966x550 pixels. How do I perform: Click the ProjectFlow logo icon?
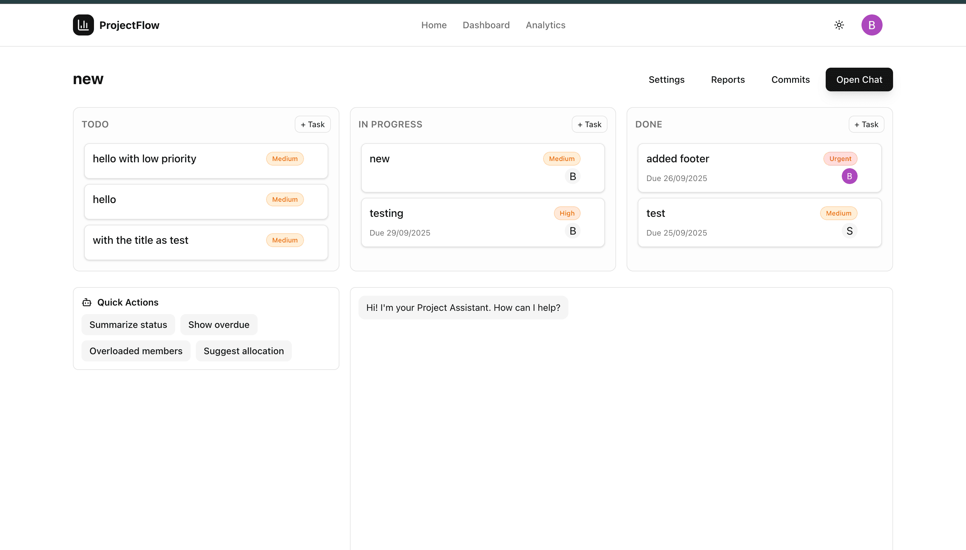click(83, 25)
